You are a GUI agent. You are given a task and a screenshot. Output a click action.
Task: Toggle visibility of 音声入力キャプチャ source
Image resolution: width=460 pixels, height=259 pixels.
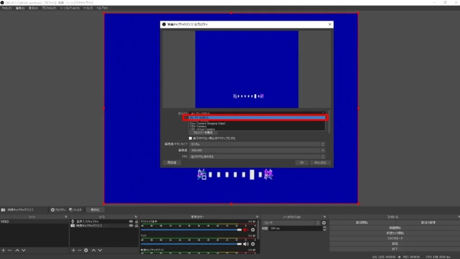[x=131, y=221]
